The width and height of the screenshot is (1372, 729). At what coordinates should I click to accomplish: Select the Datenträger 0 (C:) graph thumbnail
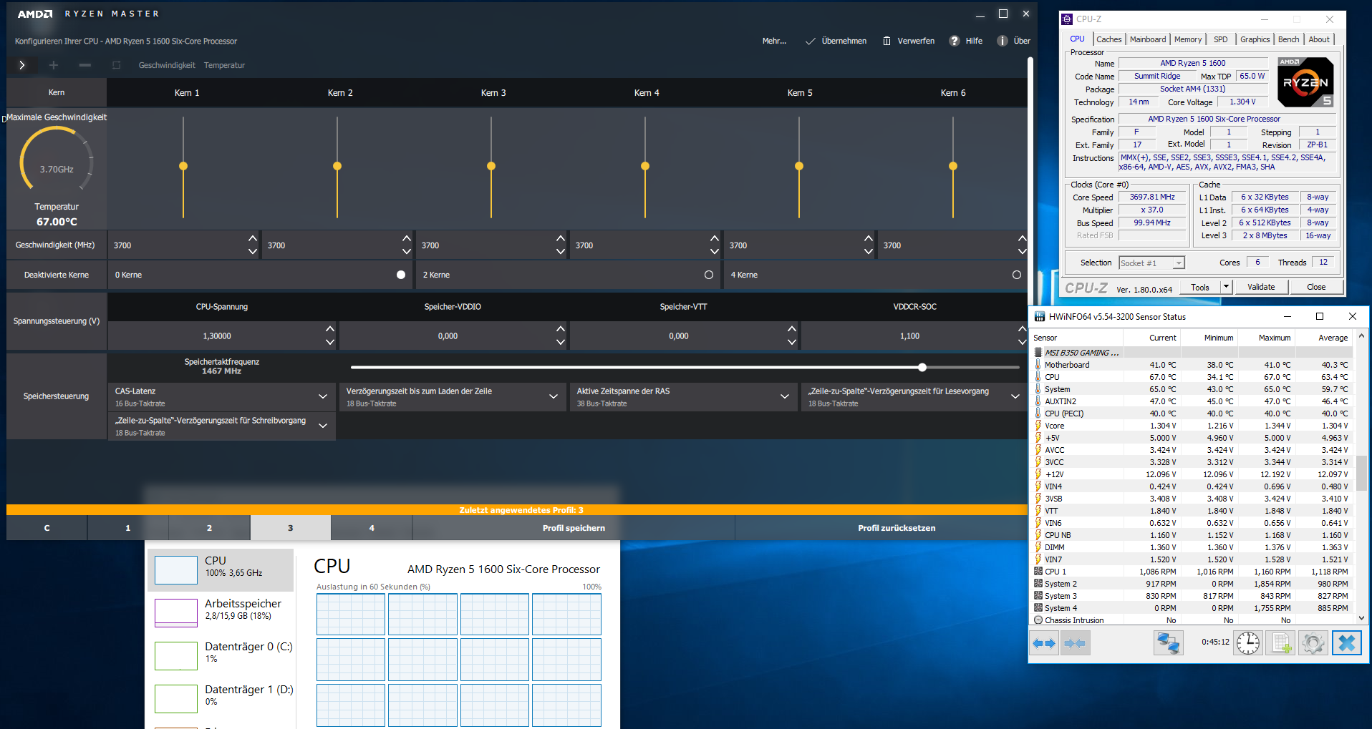coord(176,656)
